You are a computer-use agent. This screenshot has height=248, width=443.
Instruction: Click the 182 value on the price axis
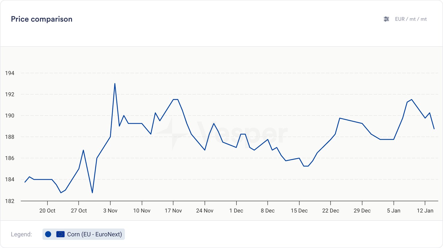tap(10, 201)
